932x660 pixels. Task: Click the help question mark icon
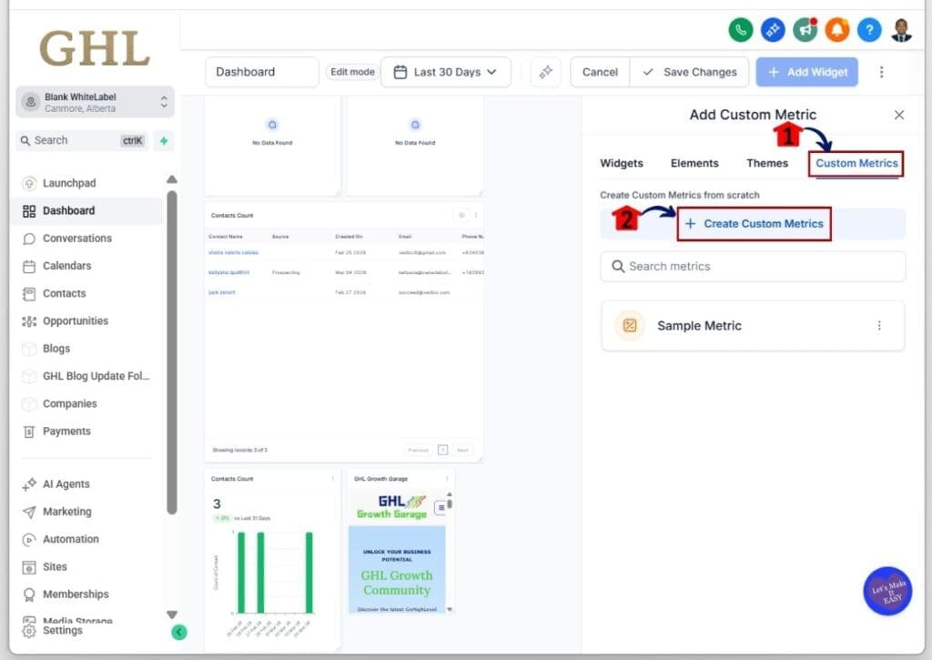(868, 29)
